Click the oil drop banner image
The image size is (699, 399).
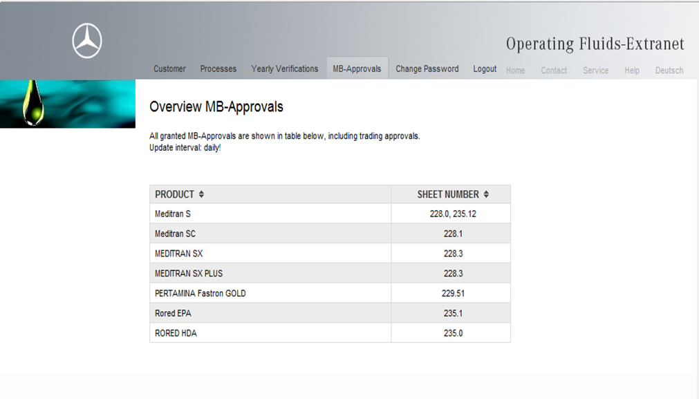68,104
